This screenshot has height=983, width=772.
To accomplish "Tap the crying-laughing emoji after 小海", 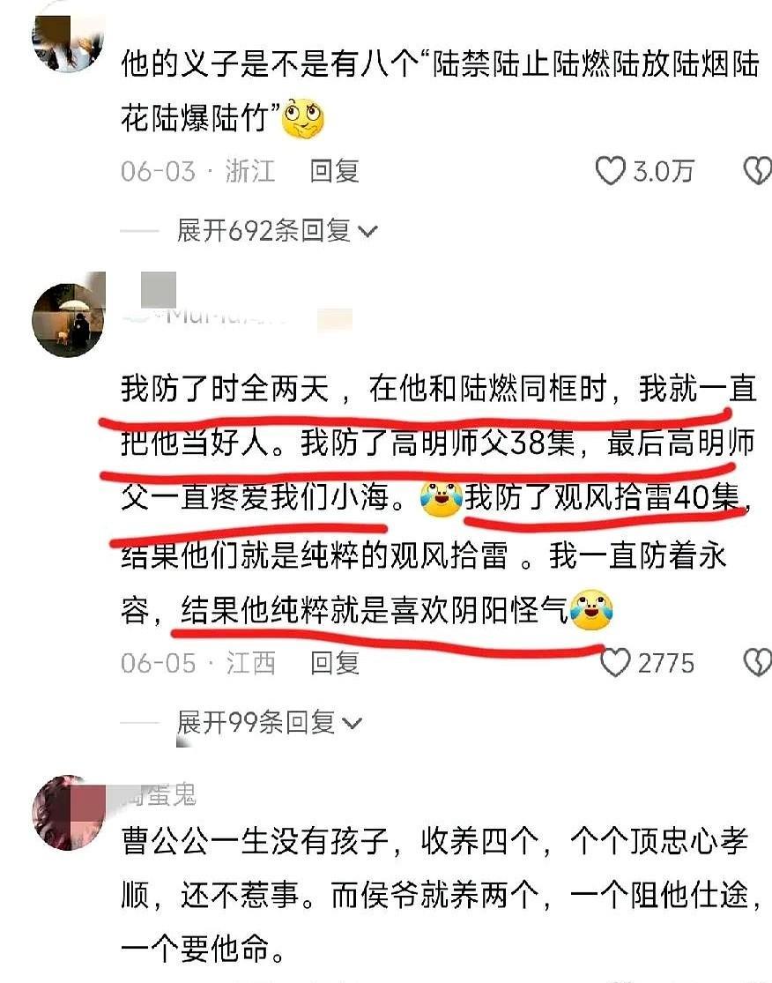I will (x=442, y=499).
